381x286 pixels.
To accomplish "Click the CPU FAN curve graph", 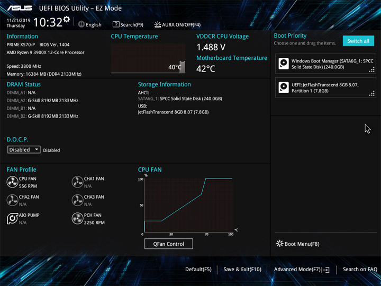I will pos(188,205).
